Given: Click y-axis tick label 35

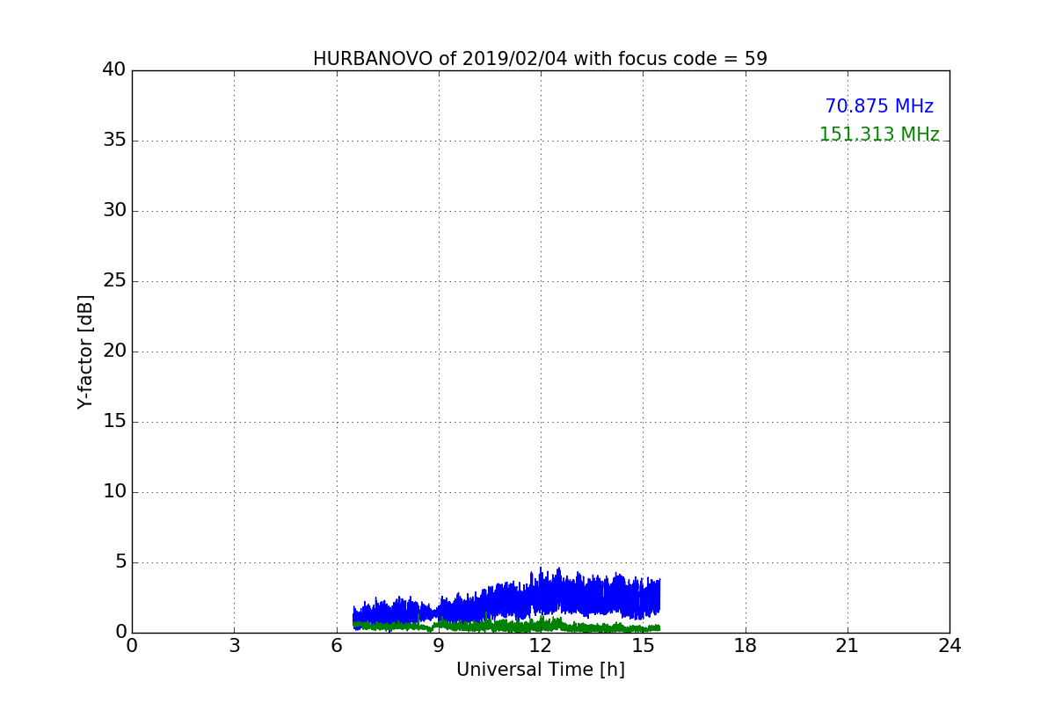Looking at the screenshot, I should pyautogui.click(x=114, y=141).
